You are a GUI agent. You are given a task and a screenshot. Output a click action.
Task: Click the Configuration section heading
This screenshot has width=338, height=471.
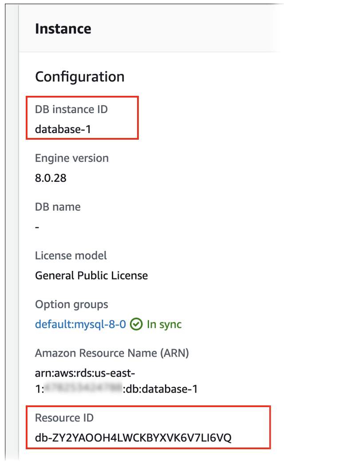(79, 77)
